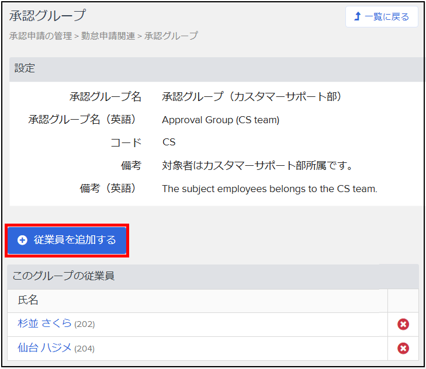Remove 仙台 ハジメ with the red X icon
The height and width of the screenshot is (369, 426).
[x=403, y=349]
